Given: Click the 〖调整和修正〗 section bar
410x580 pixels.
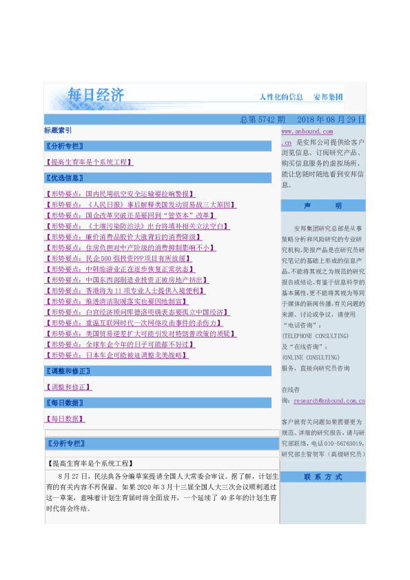Looking at the screenshot, I should (158, 371).
